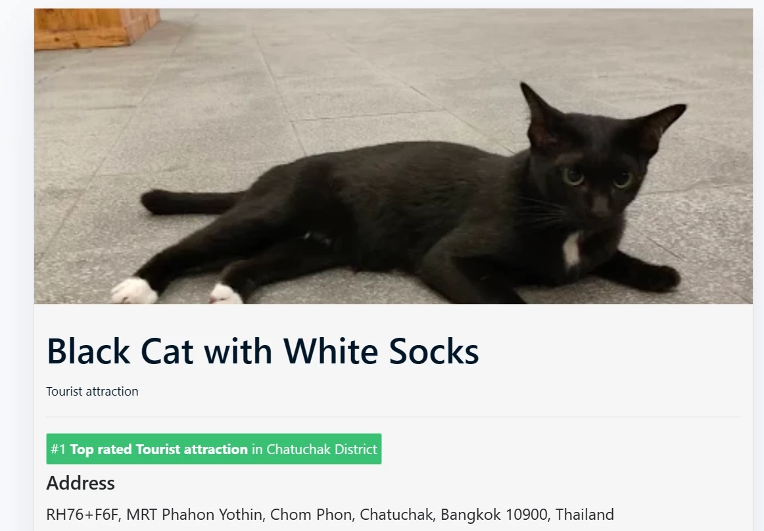
Task: Click the wooden box in the photo corner
Action: point(97,28)
